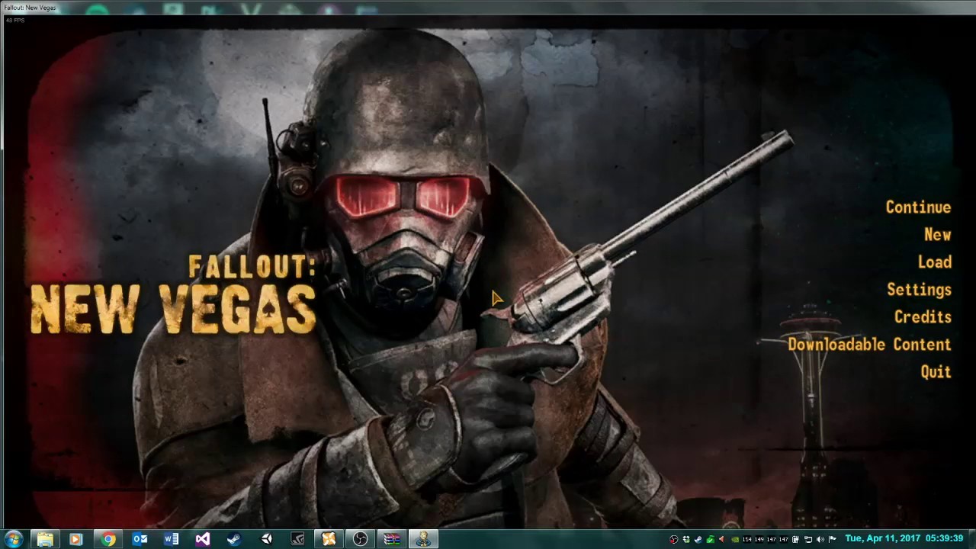Open Visual Studio from taskbar
The height and width of the screenshot is (549, 976).
click(202, 539)
